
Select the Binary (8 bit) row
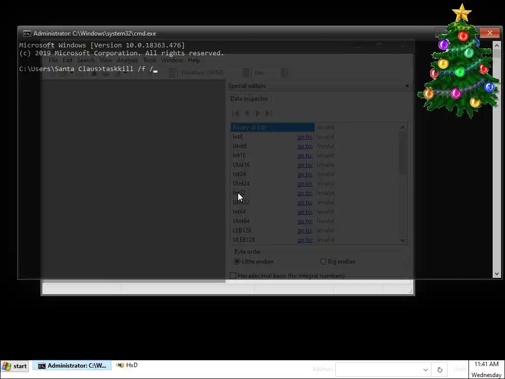[272, 127]
